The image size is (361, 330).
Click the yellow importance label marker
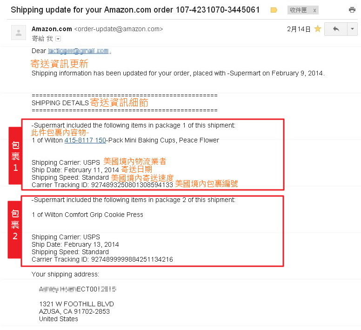(274, 10)
